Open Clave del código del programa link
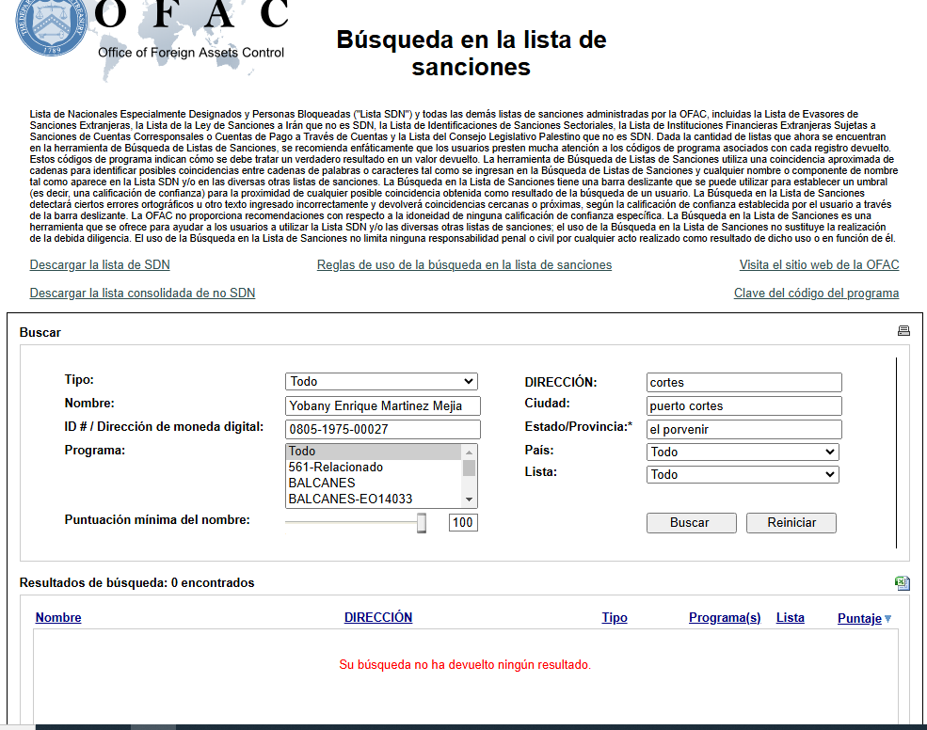The image size is (927, 730). coord(816,294)
